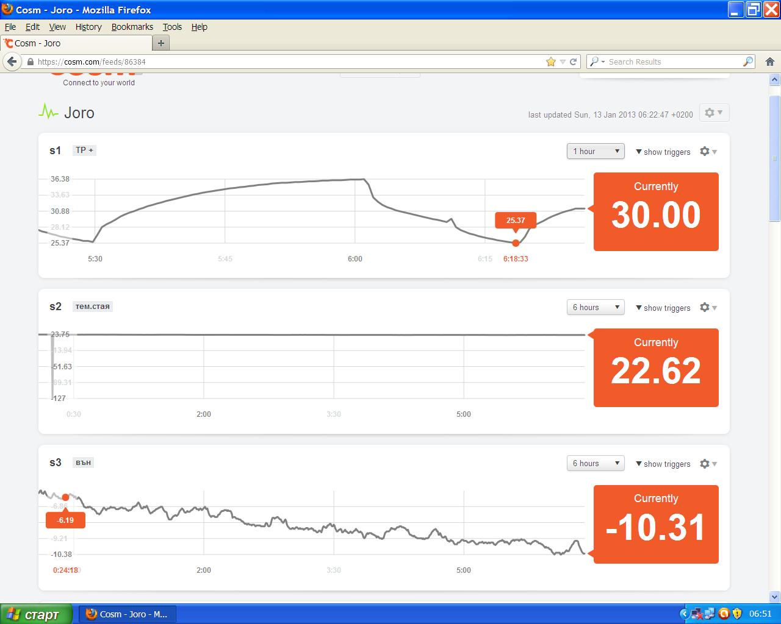
Task: Open the Joro feed settings gear
Action: pos(713,113)
